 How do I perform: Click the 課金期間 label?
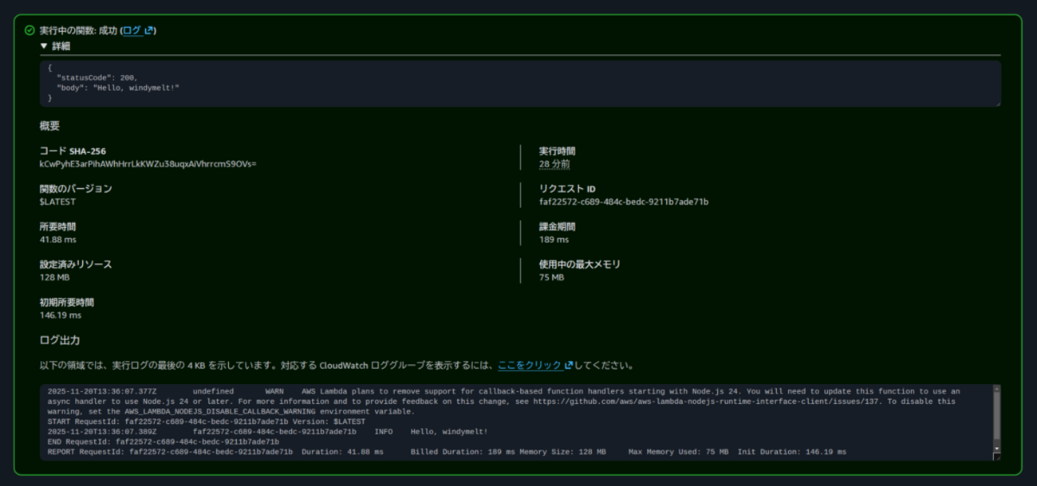(558, 226)
